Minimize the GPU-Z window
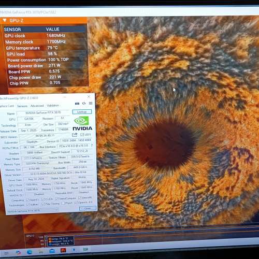The width and height of the screenshot is (259, 259). (x=65, y=97)
